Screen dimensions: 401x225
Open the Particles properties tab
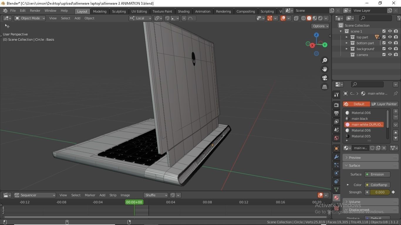pyautogui.click(x=336, y=165)
